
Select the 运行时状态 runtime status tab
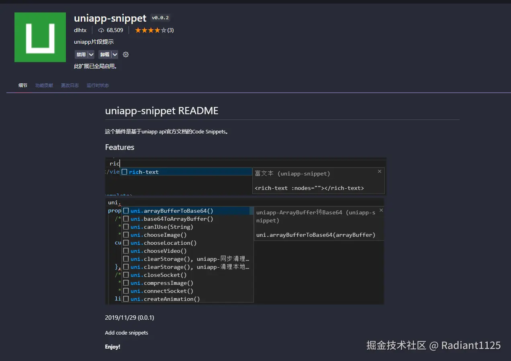(x=98, y=85)
